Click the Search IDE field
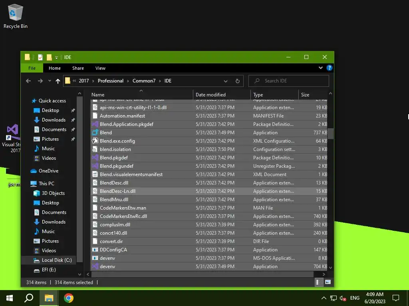409x306 pixels. click(x=288, y=81)
